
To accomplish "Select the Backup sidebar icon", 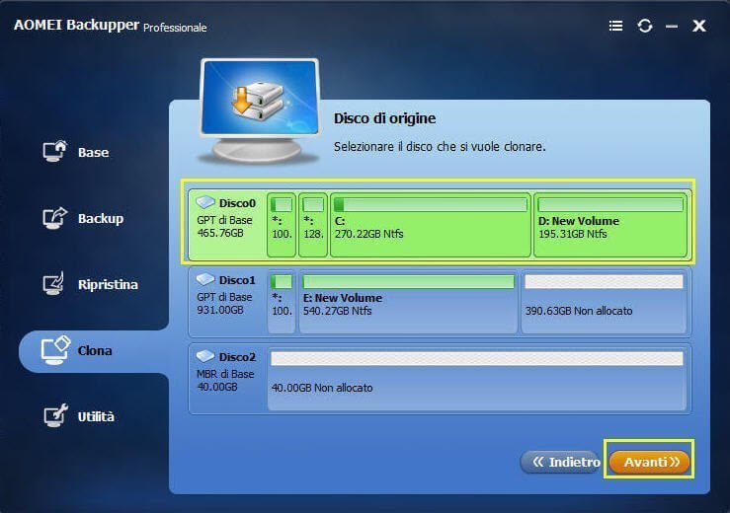I will (x=54, y=218).
